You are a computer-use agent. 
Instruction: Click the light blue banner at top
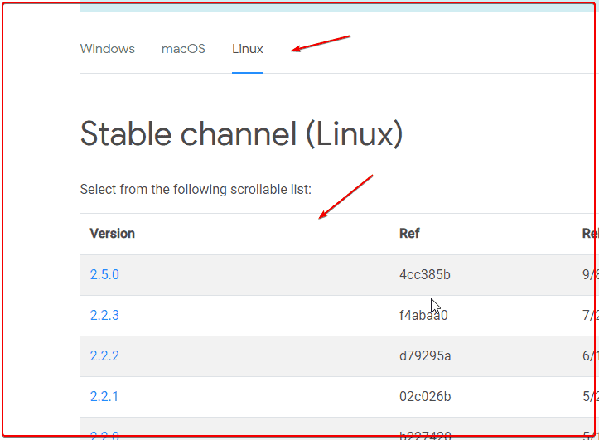[x=339, y=7]
